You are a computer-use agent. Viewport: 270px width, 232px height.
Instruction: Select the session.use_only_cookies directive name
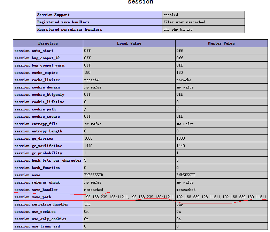click(40, 219)
